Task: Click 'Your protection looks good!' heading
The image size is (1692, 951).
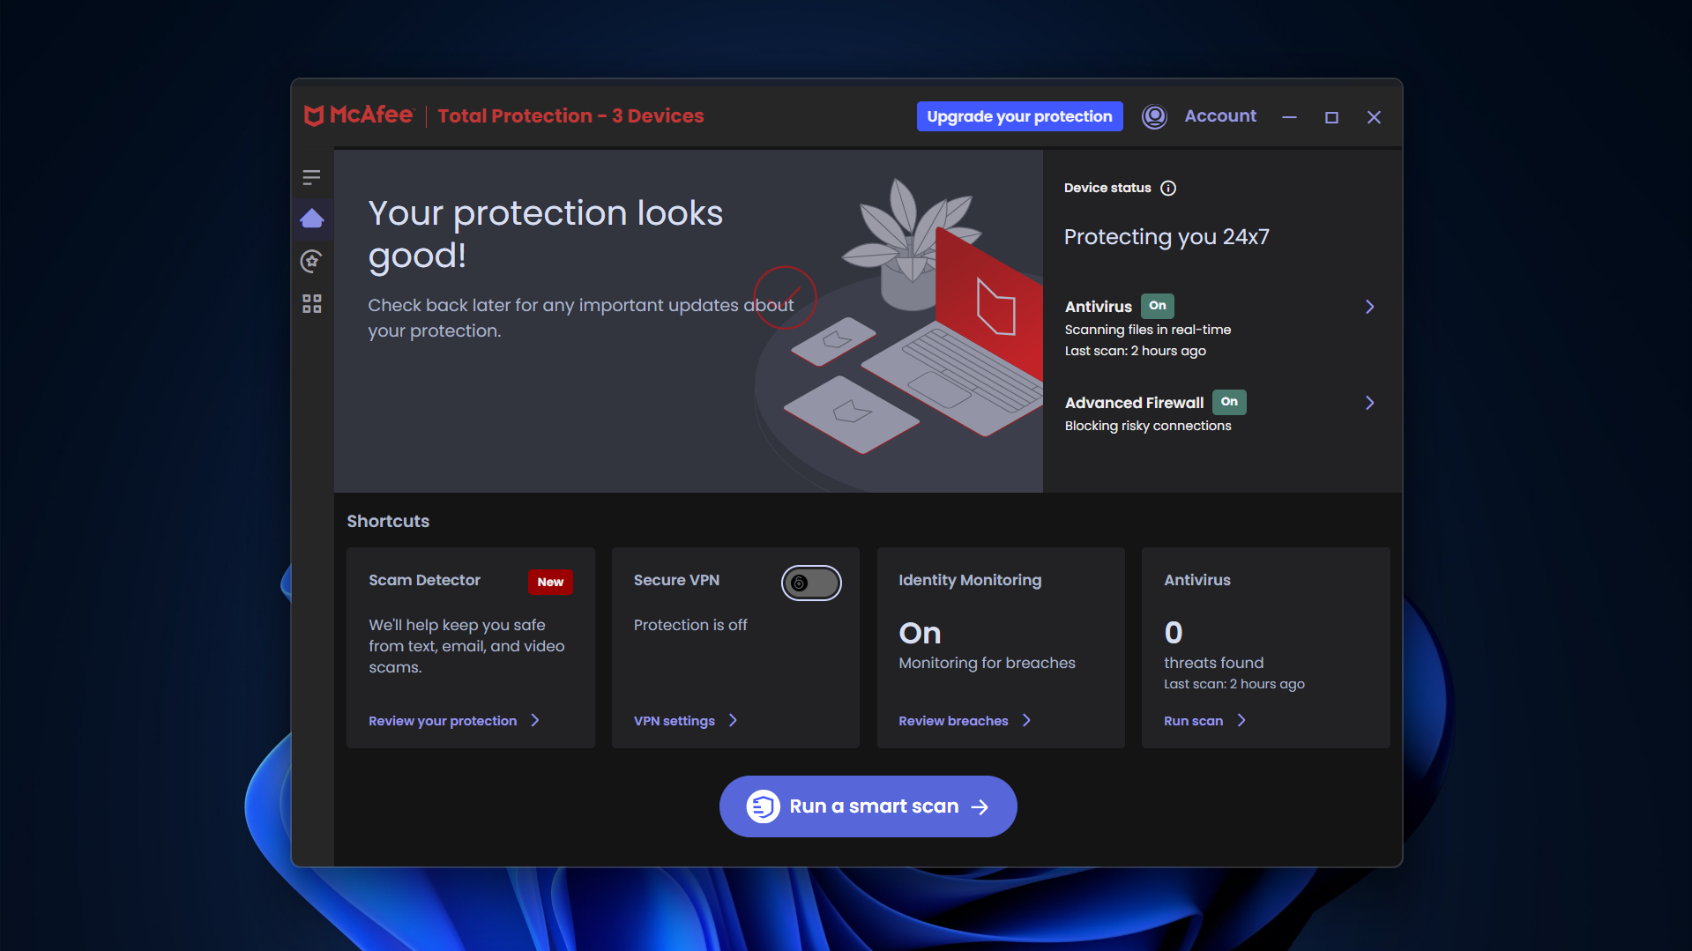Action: 545,234
